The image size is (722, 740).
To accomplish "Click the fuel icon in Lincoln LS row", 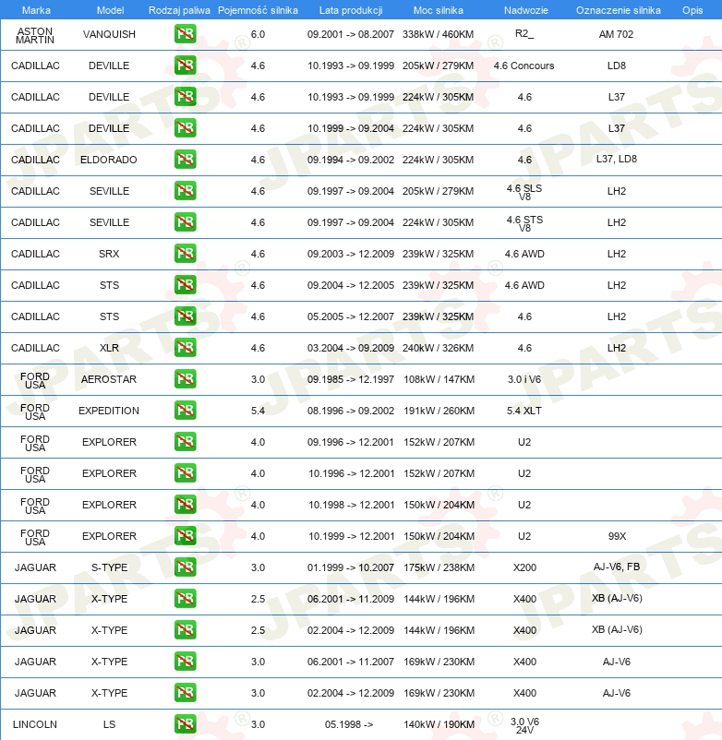I will (x=185, y=724).
